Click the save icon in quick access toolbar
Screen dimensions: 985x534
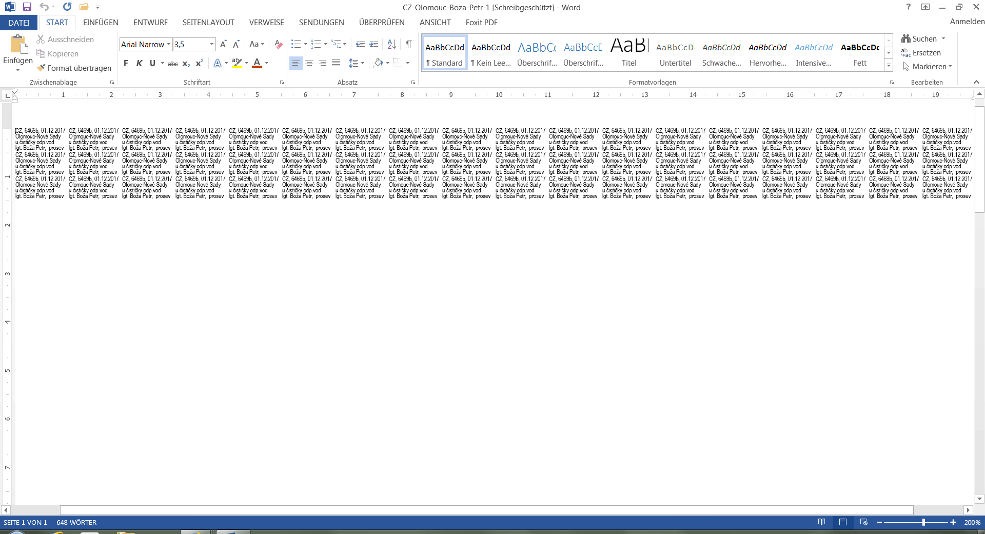point(27,7)
